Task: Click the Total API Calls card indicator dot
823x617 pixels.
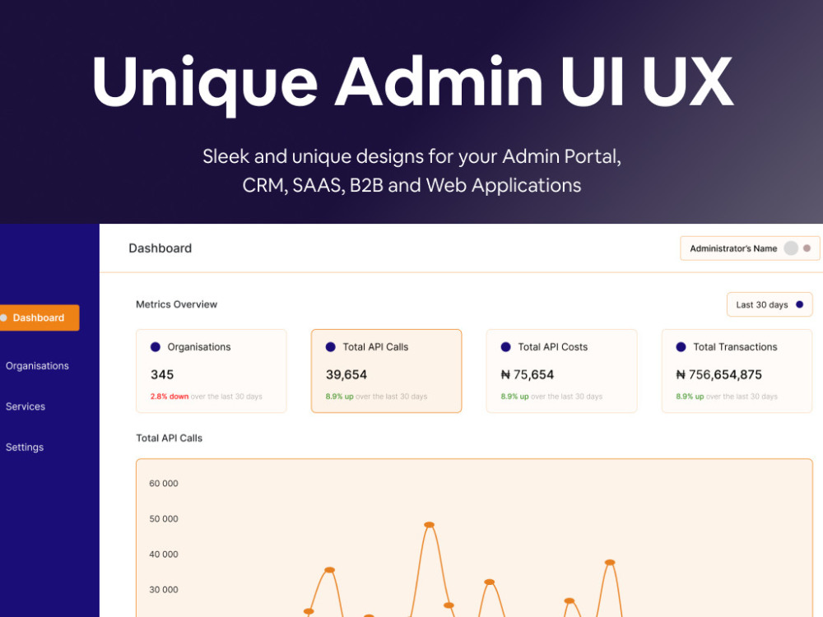Action: point(332,347)
